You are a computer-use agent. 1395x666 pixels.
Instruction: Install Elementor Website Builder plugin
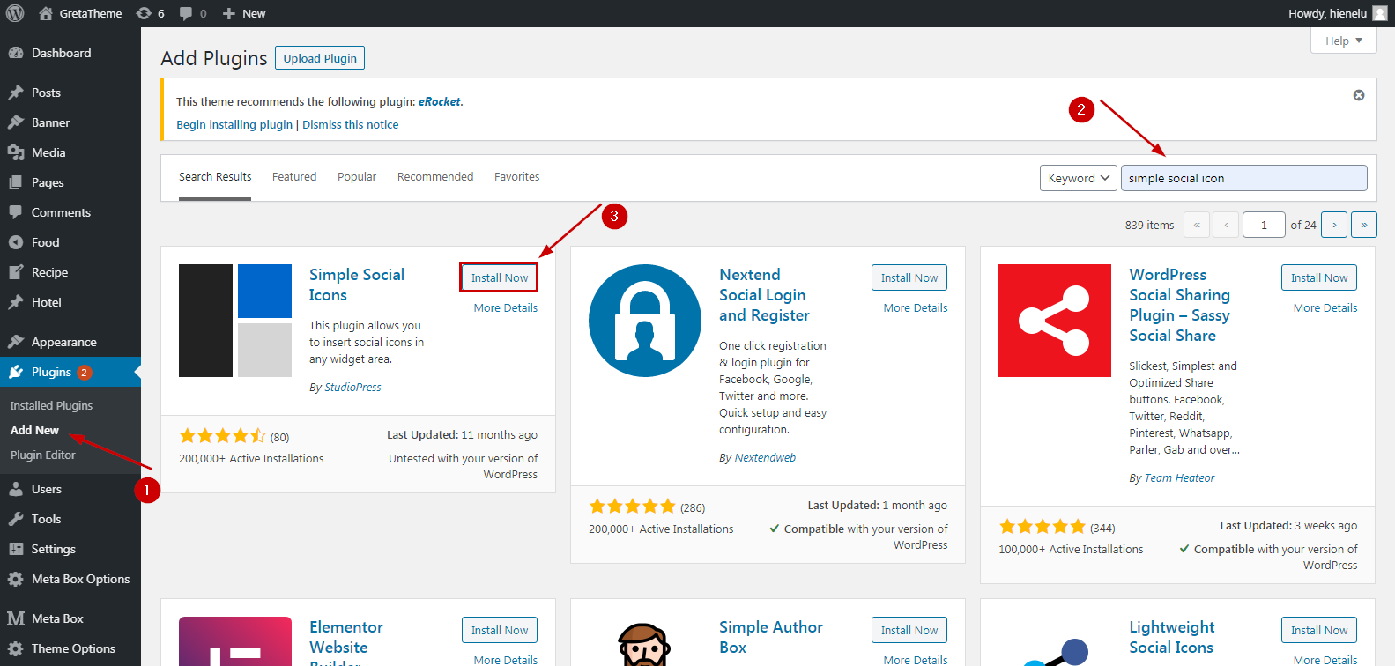tap(500, 630)
